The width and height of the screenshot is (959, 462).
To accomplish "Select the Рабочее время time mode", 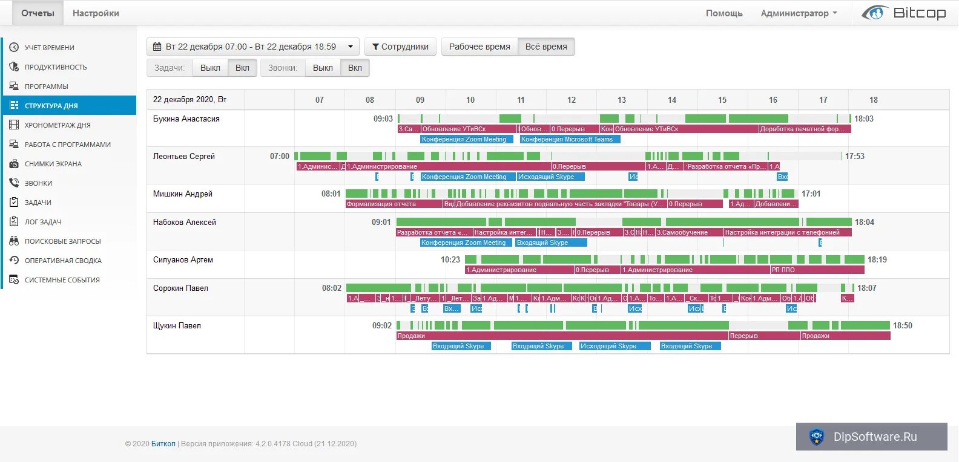I will (x=479, y=47).
